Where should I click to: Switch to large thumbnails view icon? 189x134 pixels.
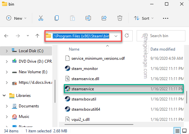click(184, 131)
